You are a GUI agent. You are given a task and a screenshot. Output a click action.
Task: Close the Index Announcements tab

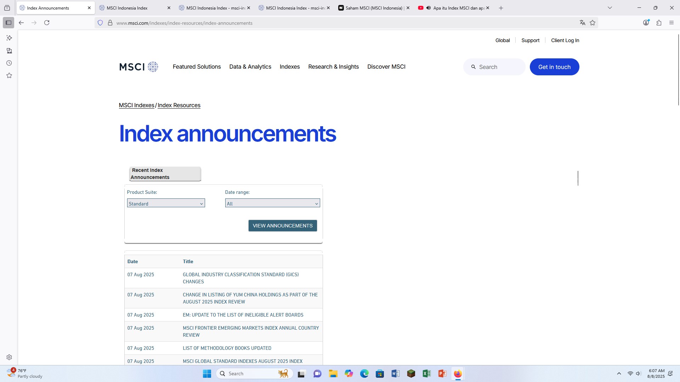(89, 8)
